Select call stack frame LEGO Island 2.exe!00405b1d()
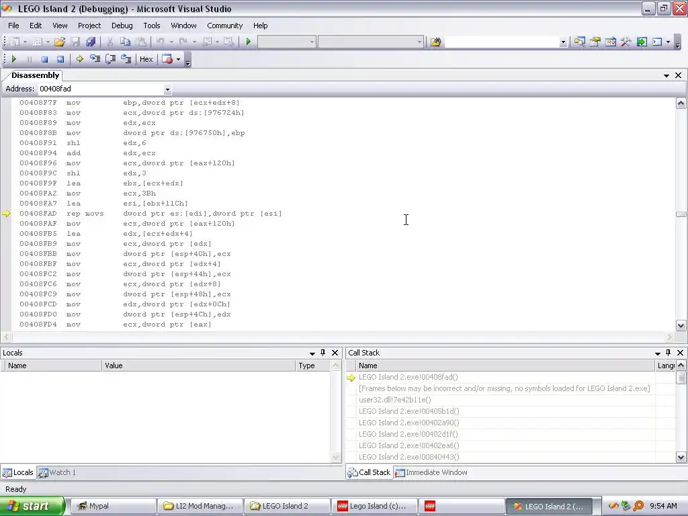 [409, 411]
